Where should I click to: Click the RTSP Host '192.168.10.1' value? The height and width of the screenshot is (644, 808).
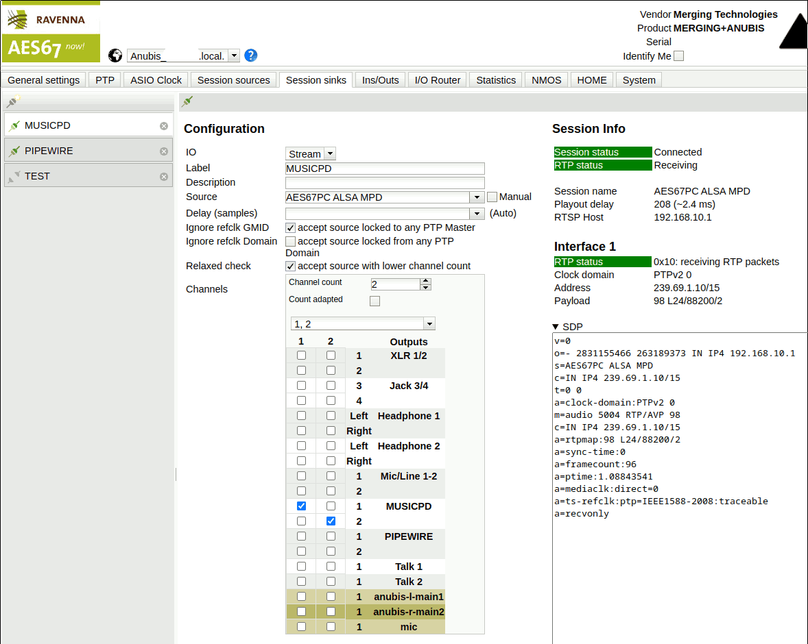coord(682,217)
